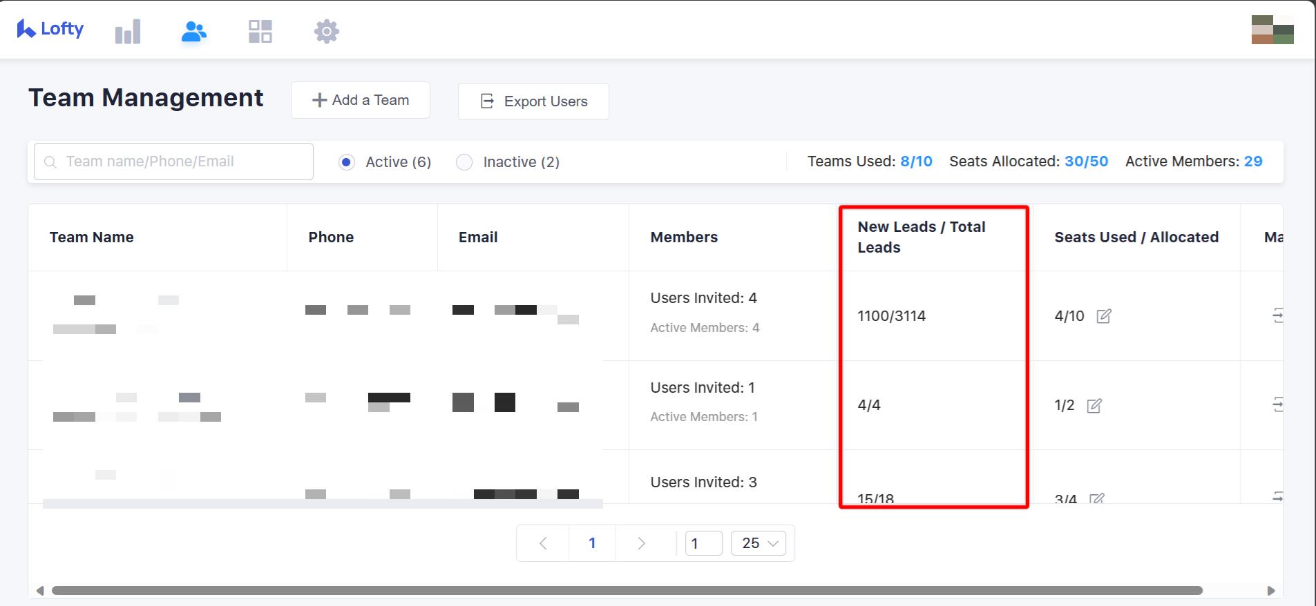
Task: Open the 25 per page dropdown
Action: tap(759, 543)
